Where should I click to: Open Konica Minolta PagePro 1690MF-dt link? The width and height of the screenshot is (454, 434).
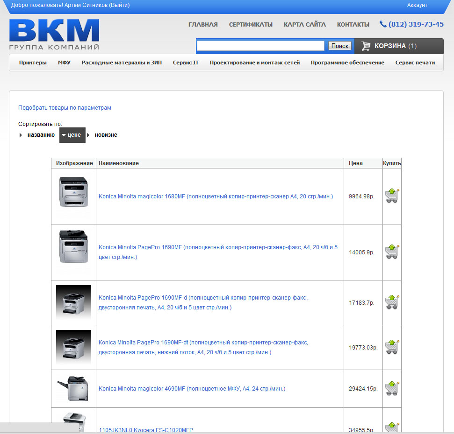(203, 347)
